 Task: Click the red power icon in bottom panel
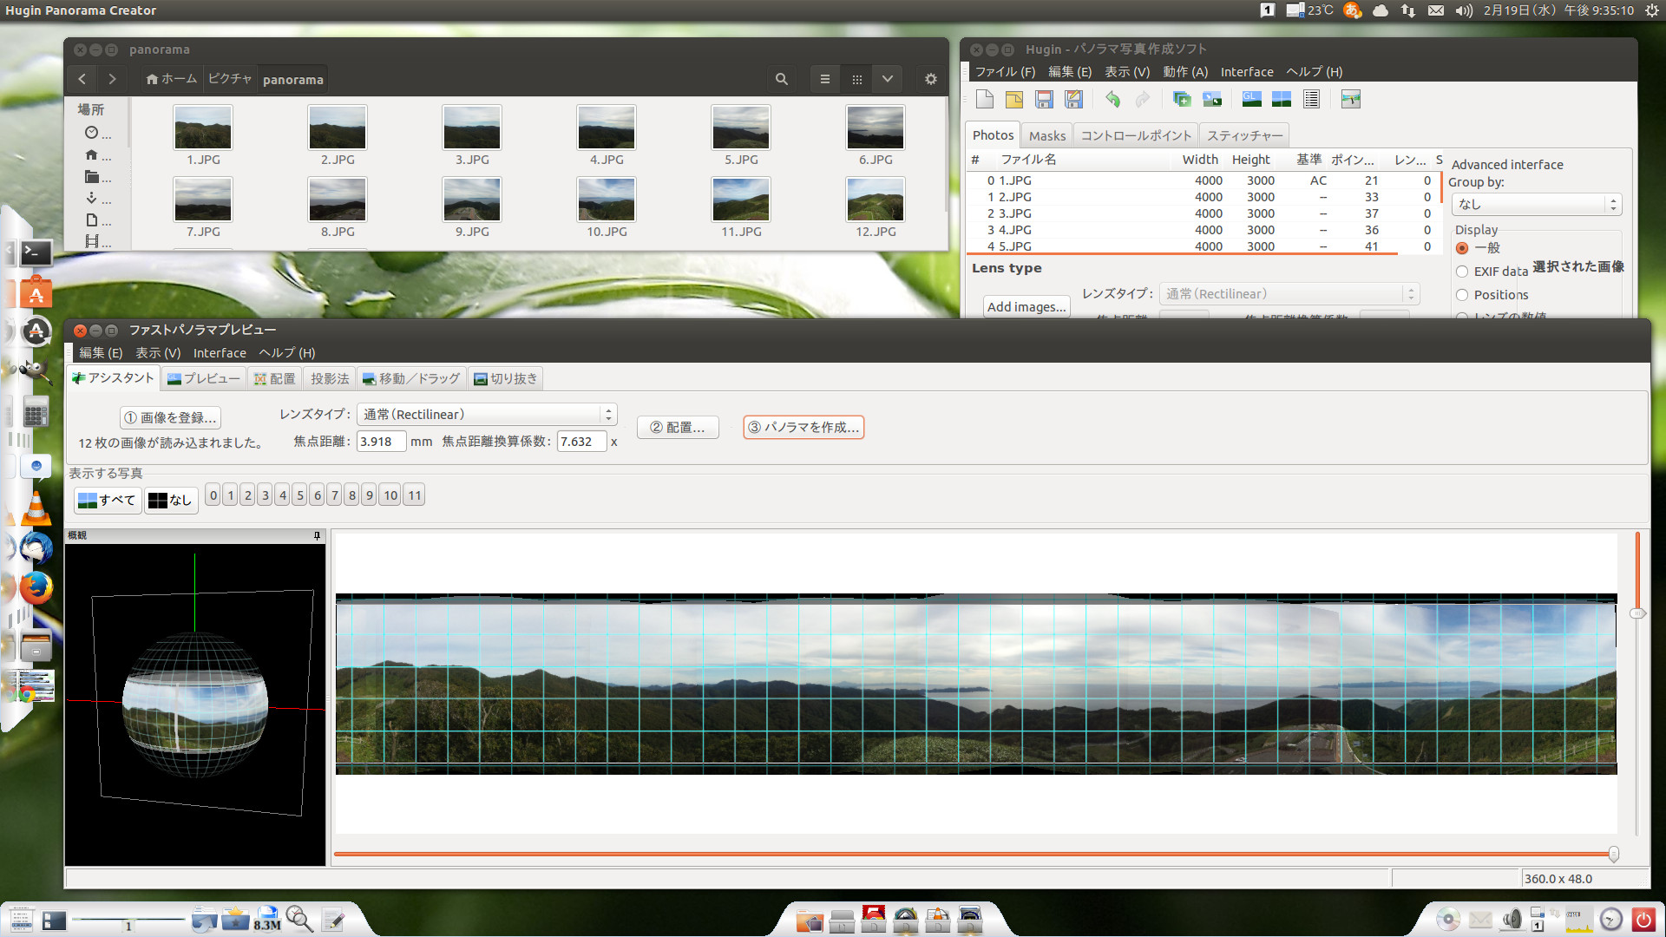1643,919
